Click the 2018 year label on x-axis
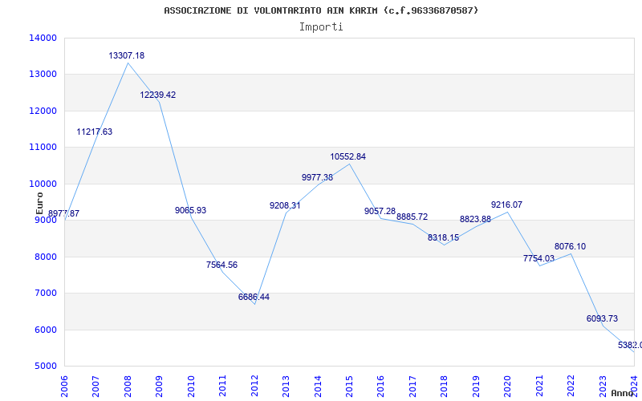Viewport: 642px width, 401px height. (445, 386)
